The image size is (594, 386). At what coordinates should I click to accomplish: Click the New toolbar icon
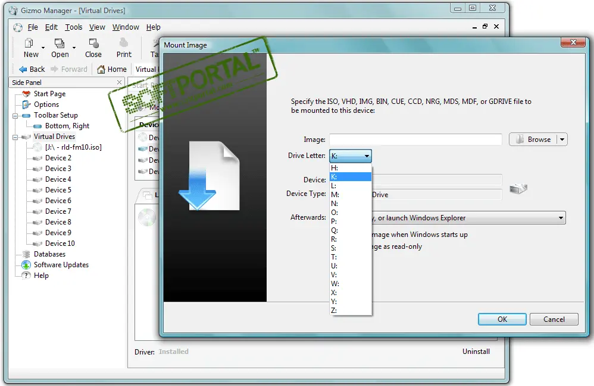coord(29,43)
